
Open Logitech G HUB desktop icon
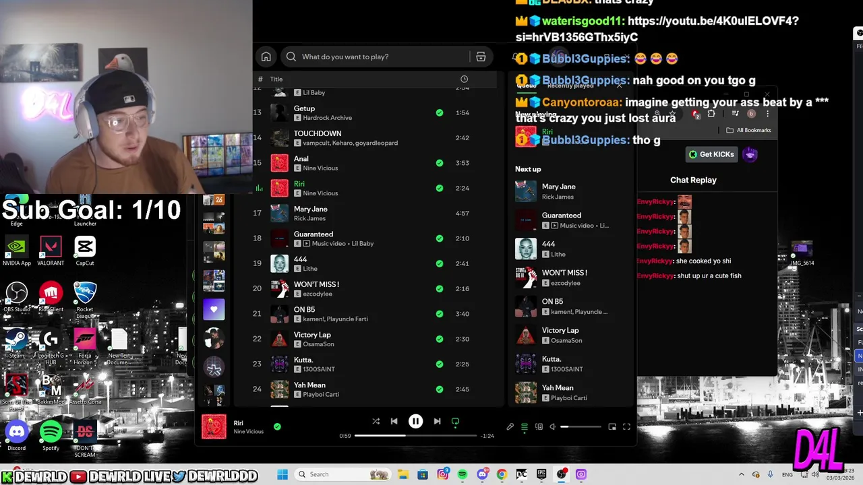[x=51, y=346]
